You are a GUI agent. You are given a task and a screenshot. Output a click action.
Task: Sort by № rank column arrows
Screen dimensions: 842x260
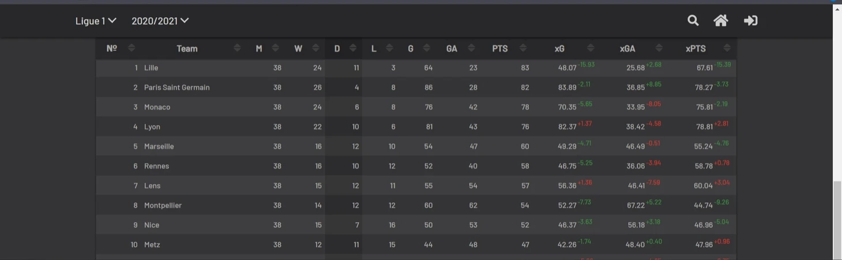pyautogui.click(x=131, y=48)
